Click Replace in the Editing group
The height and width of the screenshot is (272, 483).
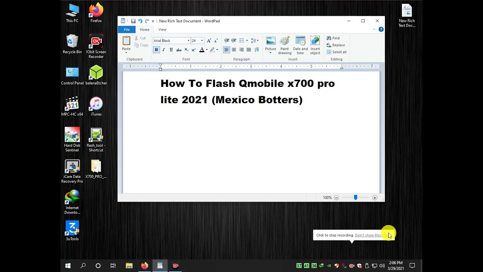click(x=336, y=45)
